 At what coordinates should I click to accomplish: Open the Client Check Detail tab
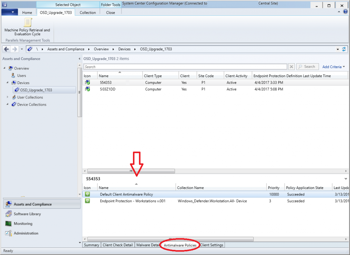[118, 245]
